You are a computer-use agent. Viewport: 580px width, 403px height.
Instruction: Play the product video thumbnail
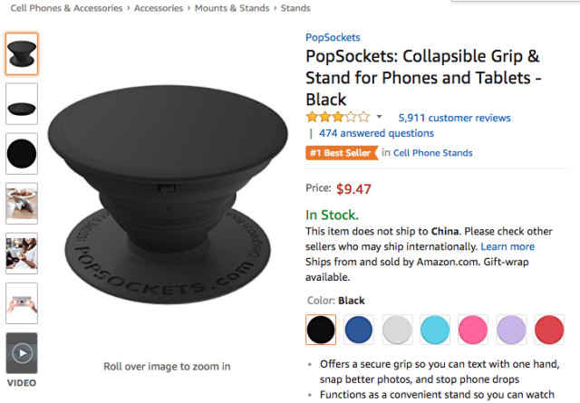point(22,354)
